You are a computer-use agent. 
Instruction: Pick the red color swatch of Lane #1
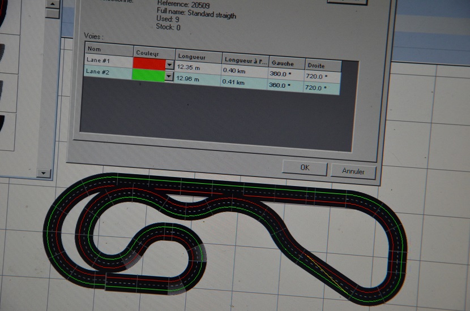(x=149, y=64)
